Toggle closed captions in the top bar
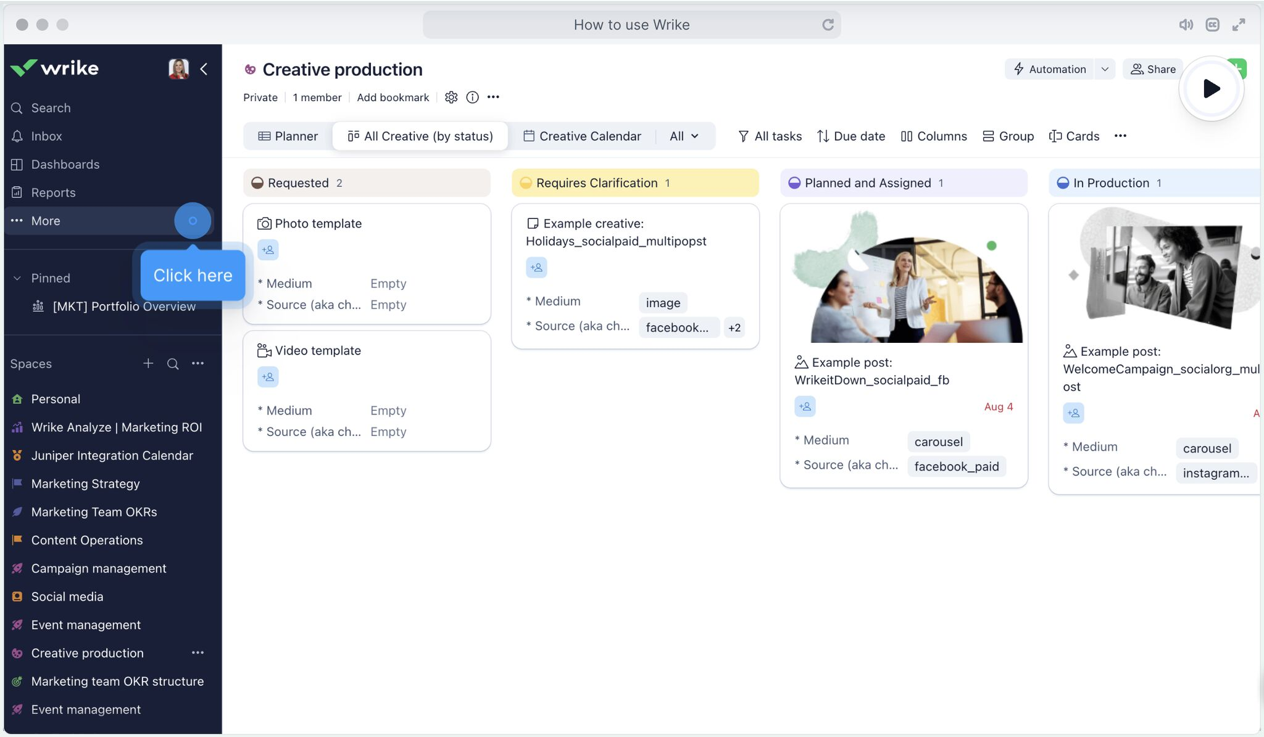The width and height of the screenshot is (1264, 737). (1212, 25)
